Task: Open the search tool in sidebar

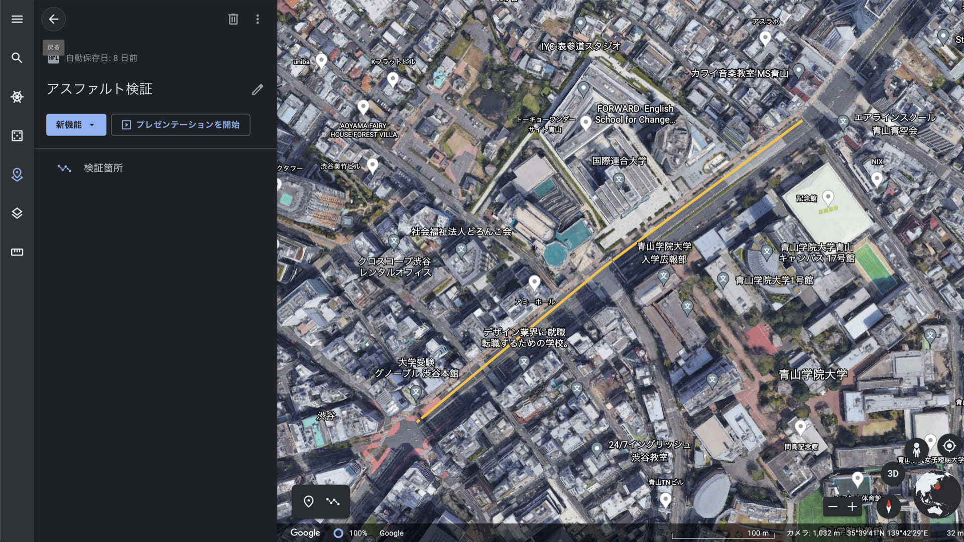Action: tap(17, 58)
